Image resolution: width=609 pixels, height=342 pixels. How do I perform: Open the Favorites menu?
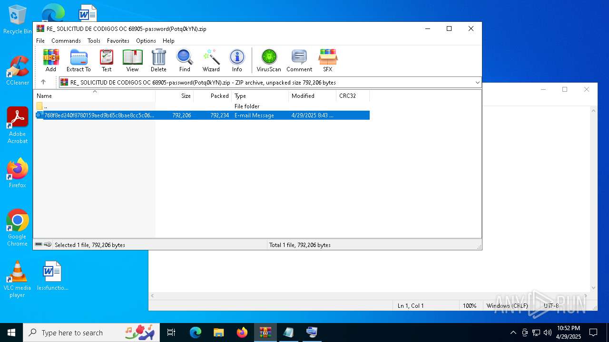[118, 41]
